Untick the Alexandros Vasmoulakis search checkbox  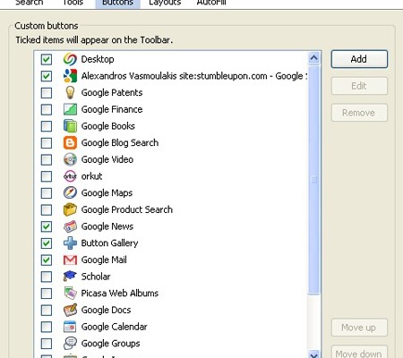click(x=47, y=76)
